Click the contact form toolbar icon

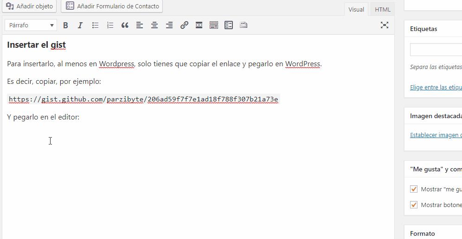tap(229, 25)
